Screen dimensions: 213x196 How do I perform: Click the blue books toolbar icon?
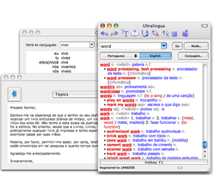point(185,34)
